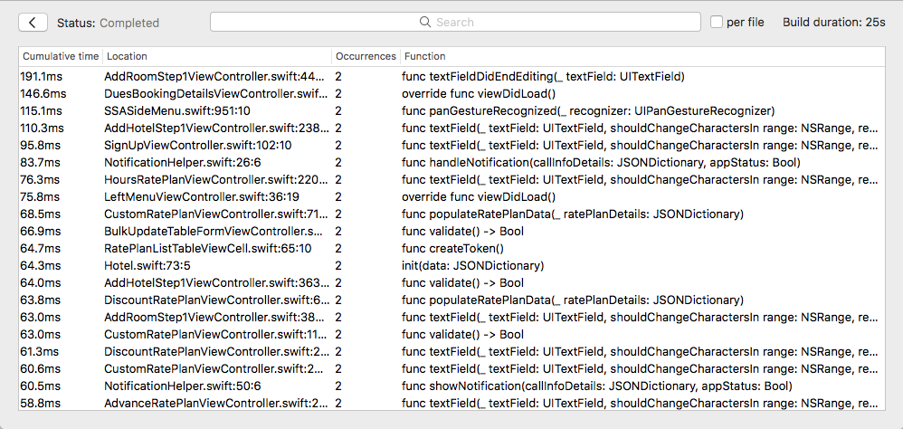Click the Function column header
The height and width of the screenshot is (429, 903).
click(x=425, y=56)
